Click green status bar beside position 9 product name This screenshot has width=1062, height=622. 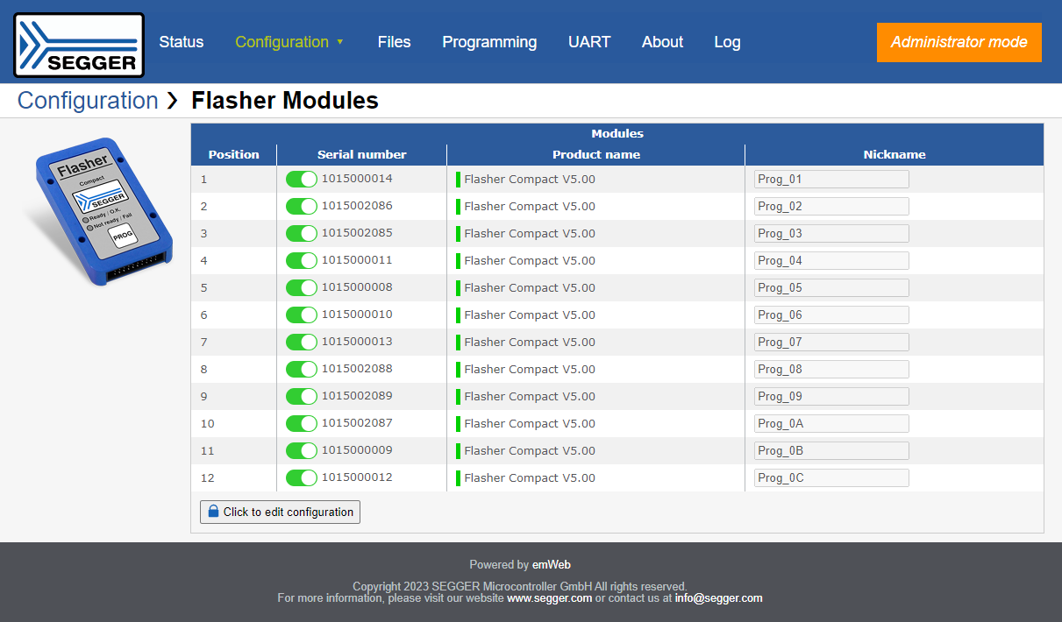point(458,397)
